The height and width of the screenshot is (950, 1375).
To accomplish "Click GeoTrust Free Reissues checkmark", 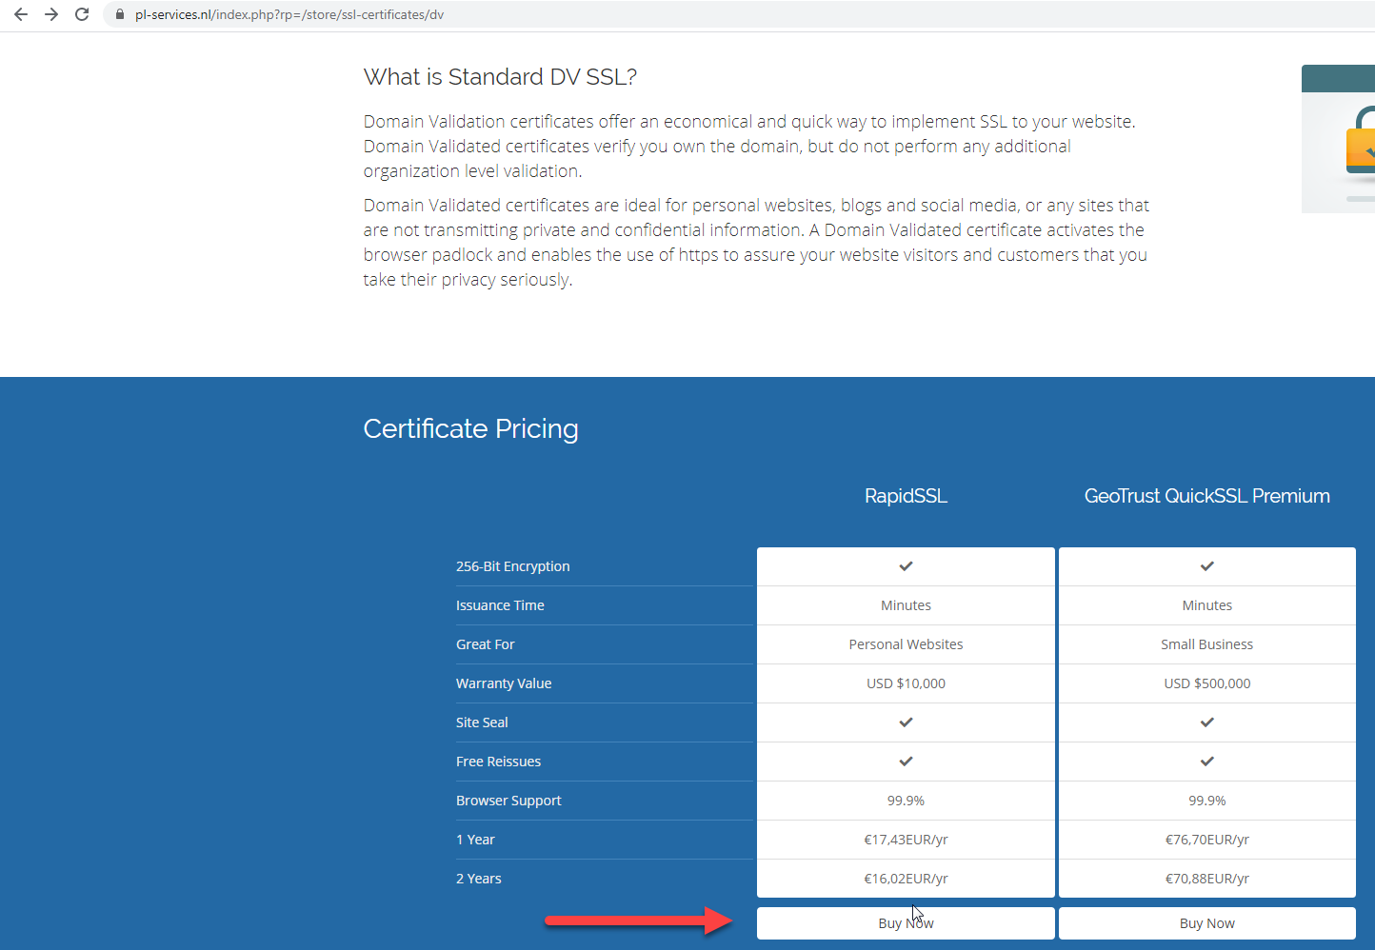I will (1207, 762).
